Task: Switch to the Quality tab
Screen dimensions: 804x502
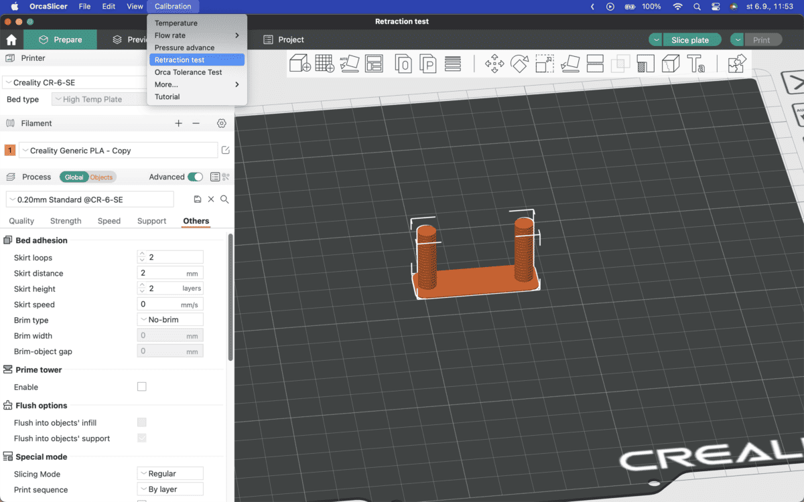Action: tap(21, 221)
